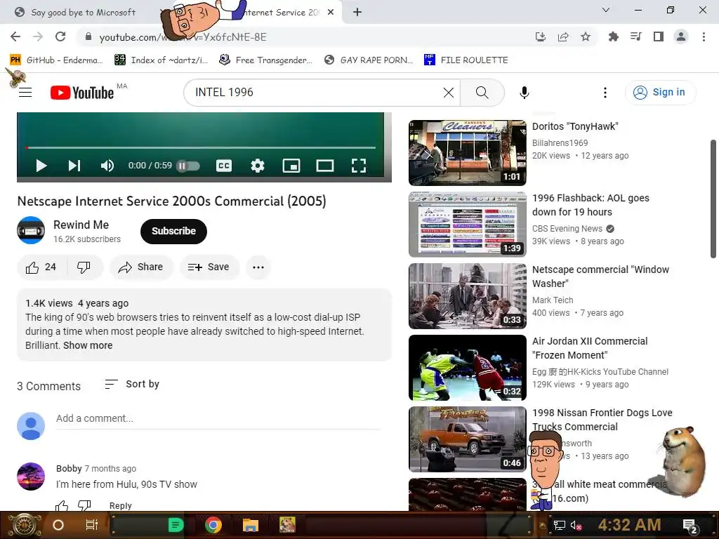
Task: Go back in browser history
Action: coord(15,36)
